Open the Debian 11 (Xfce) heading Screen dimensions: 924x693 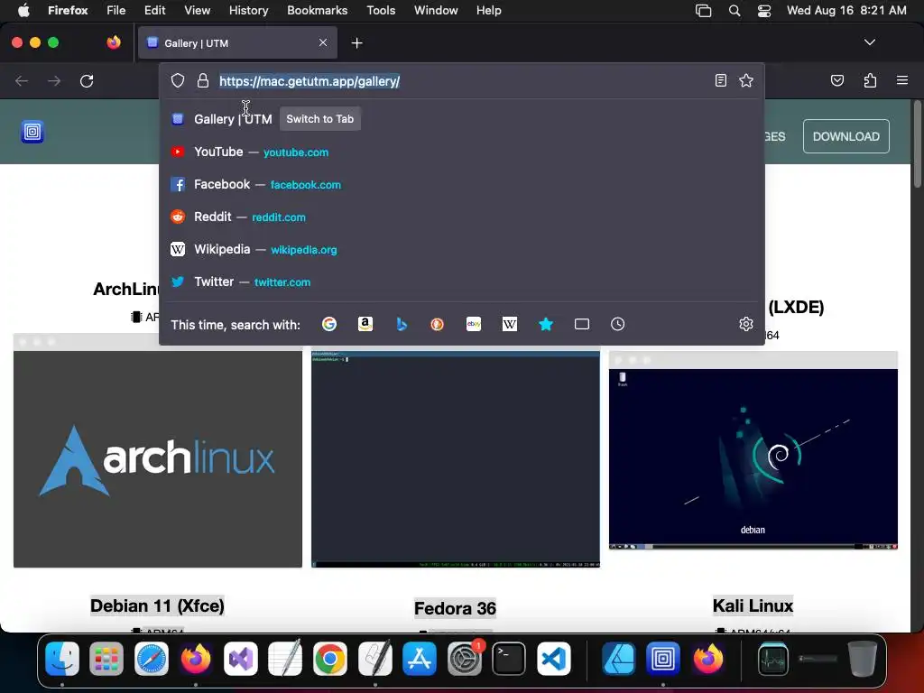(157, 605)
